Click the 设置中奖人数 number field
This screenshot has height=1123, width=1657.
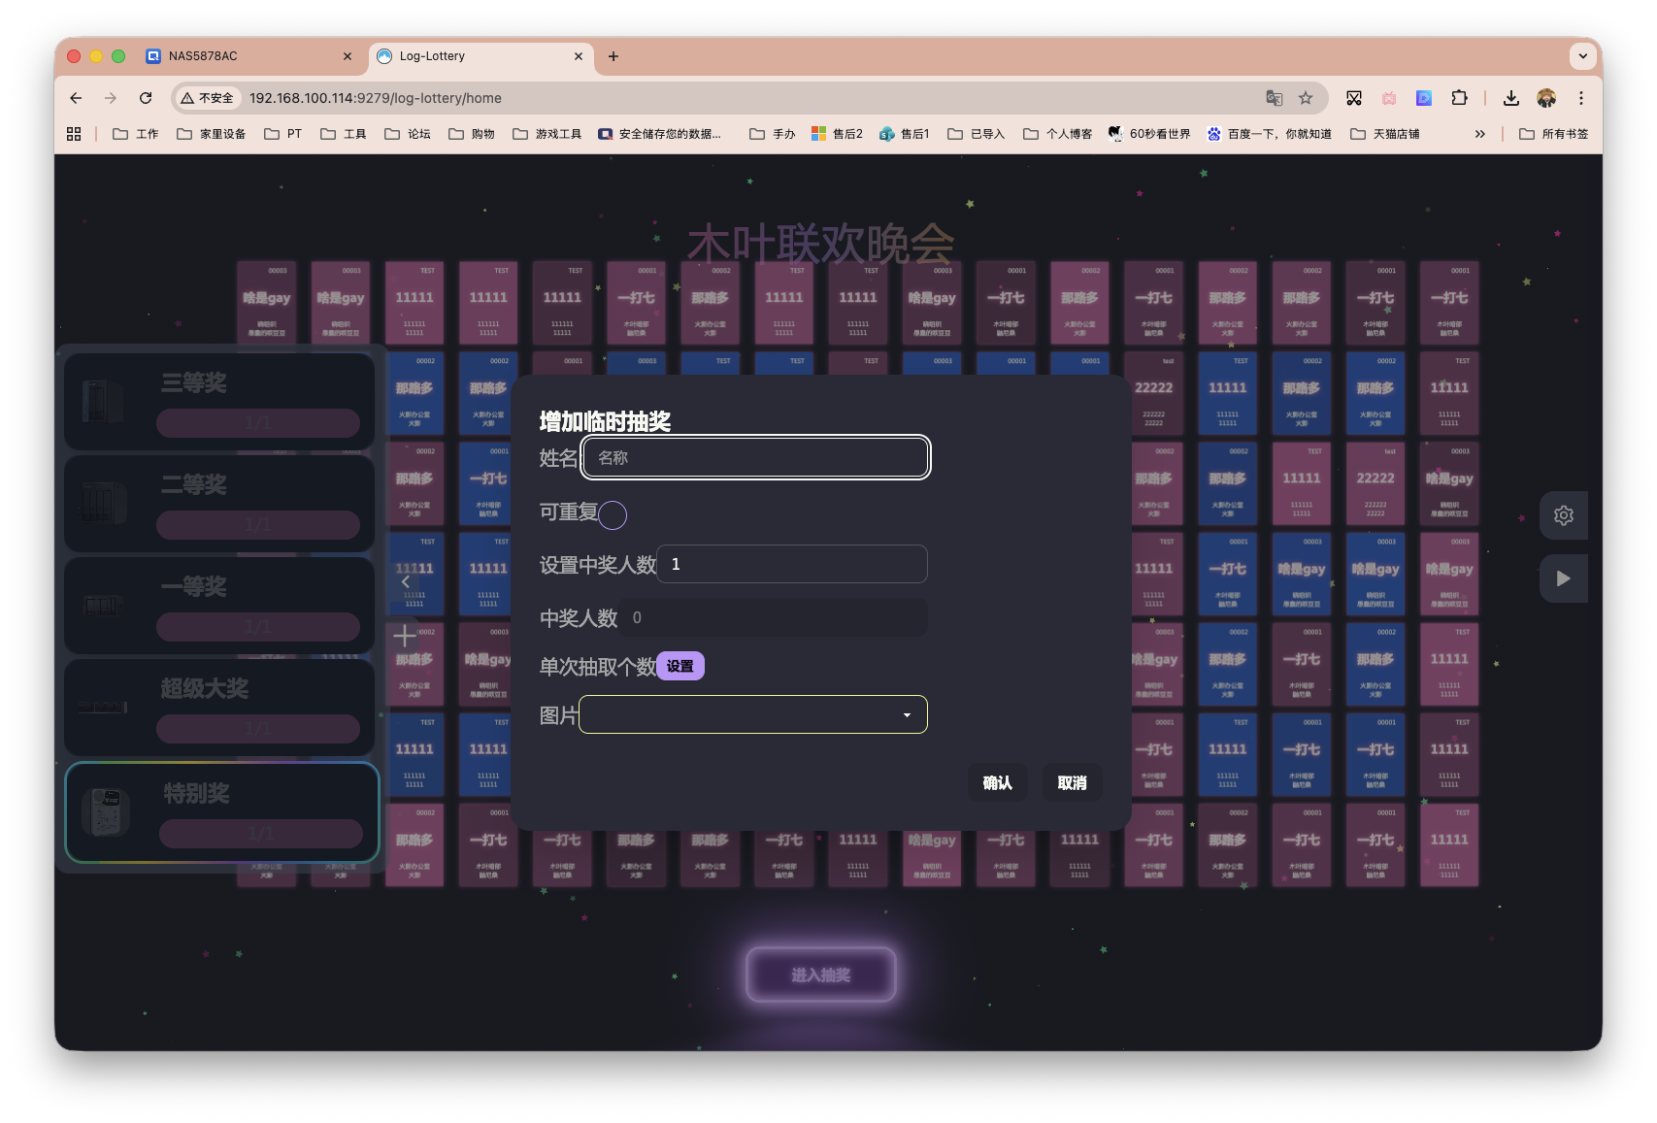(x=792, y=564)
